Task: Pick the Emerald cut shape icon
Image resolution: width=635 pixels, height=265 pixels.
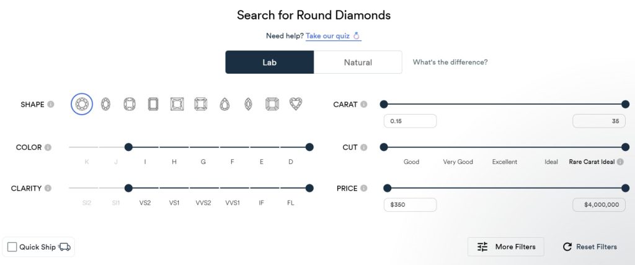Action: pyautogui.click(x=153, y=104)
